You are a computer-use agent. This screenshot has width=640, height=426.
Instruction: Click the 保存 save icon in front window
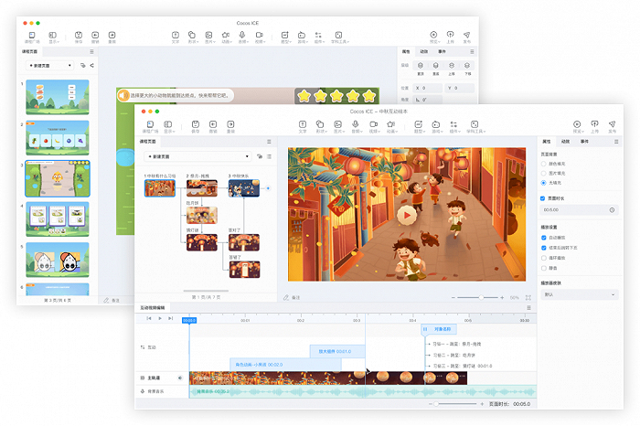pos(194,124)
